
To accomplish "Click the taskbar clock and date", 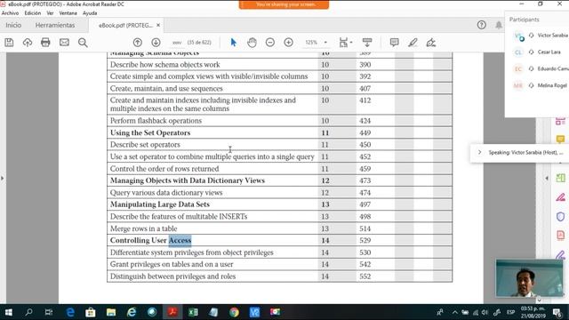I will click(x=533, y=312).
